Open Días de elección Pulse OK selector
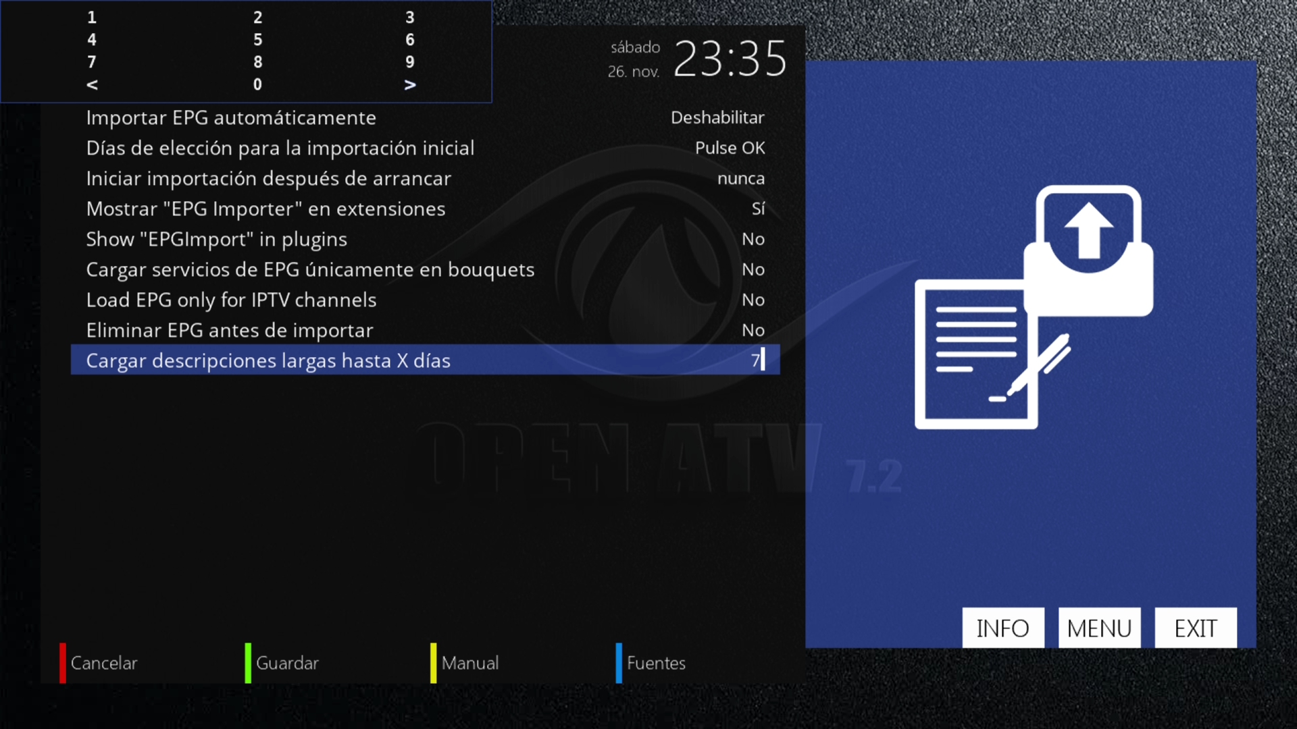Screen dimensions: 1297x729 730,148
